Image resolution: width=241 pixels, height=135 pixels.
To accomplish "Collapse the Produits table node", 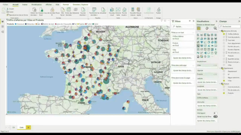I will 220,84.
